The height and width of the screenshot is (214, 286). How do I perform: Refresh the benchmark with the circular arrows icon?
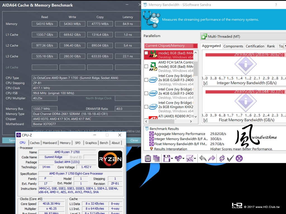(222, 158)
